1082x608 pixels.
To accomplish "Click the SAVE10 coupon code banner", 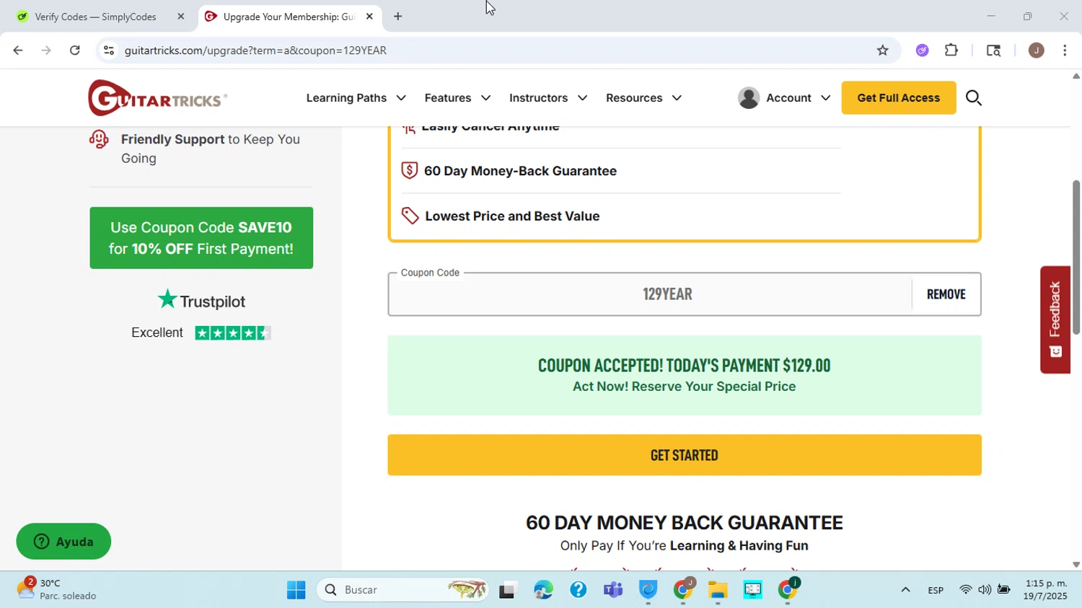I will [201, 238].
